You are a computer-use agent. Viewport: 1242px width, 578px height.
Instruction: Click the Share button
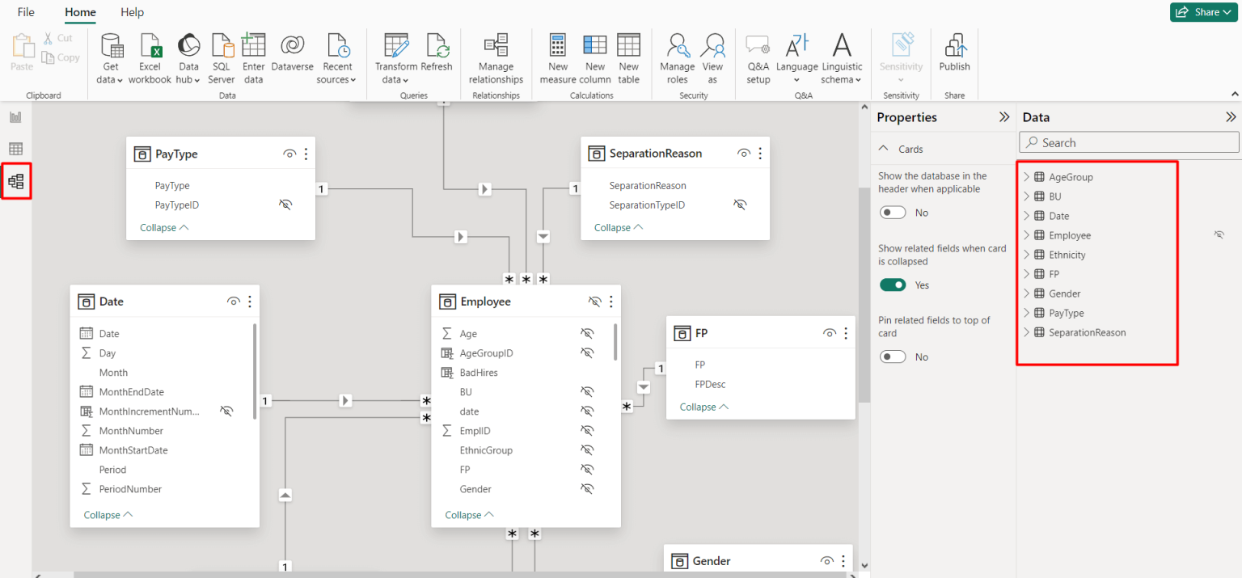(x=1203, y=12)
